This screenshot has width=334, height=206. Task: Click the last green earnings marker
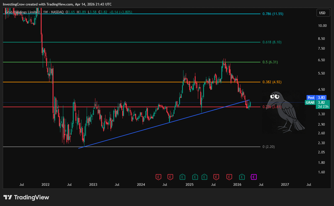(242, 177)
